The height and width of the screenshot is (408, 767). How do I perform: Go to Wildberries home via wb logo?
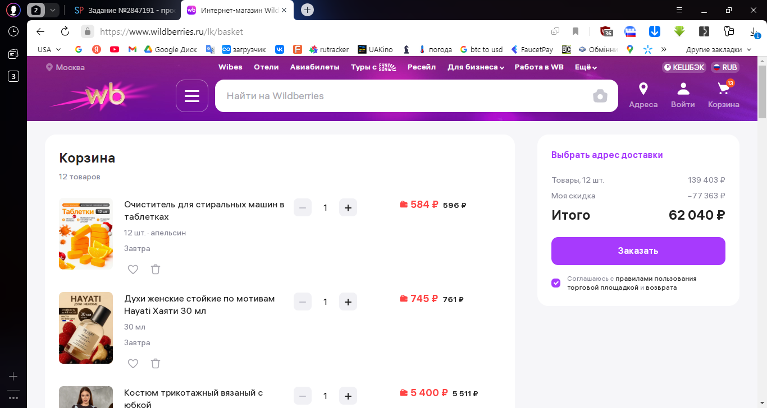[106, 96]
